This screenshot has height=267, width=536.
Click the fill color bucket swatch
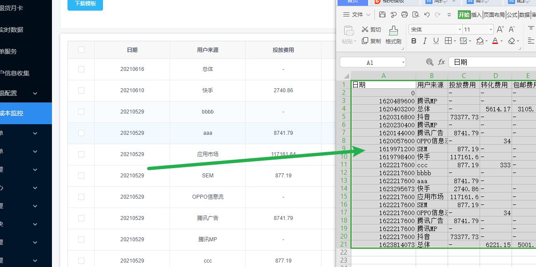pyautogui.click(x=480, y=41)
